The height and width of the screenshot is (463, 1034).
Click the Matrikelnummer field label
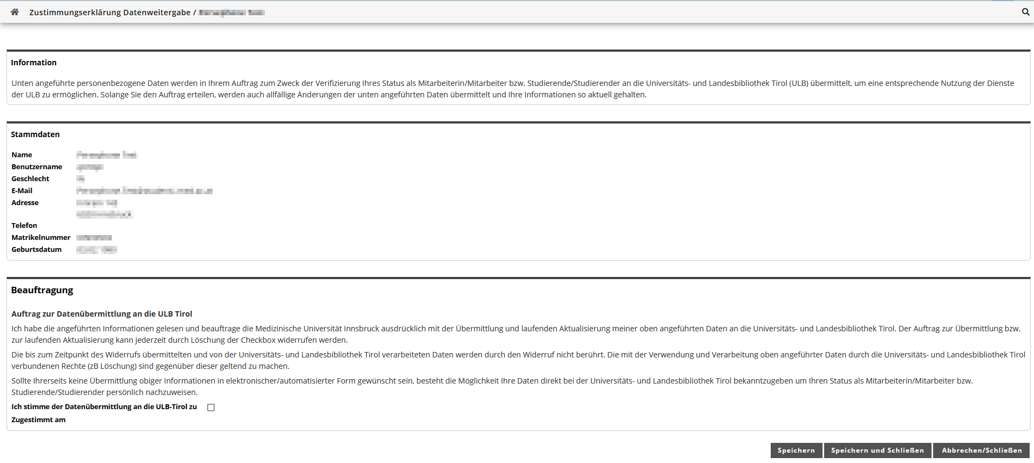click(41, 238)
